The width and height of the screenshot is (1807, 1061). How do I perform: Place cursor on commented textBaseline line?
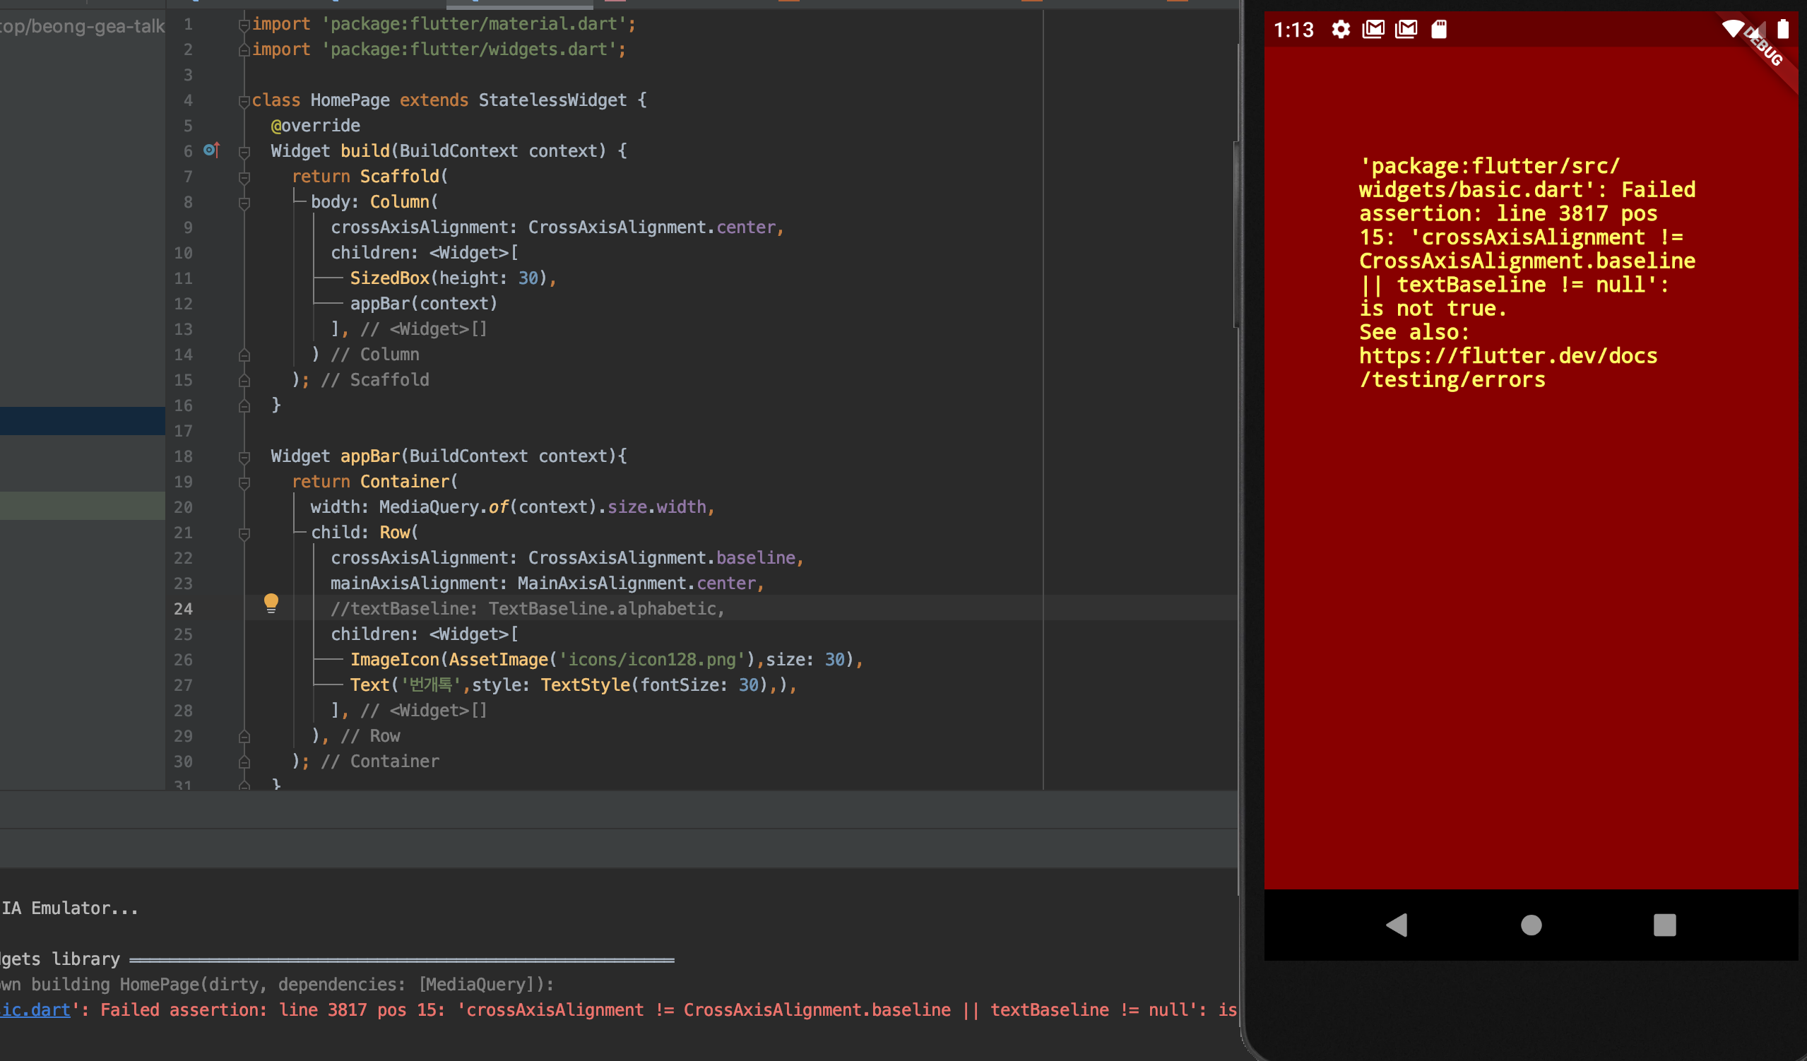coord(527,609)
